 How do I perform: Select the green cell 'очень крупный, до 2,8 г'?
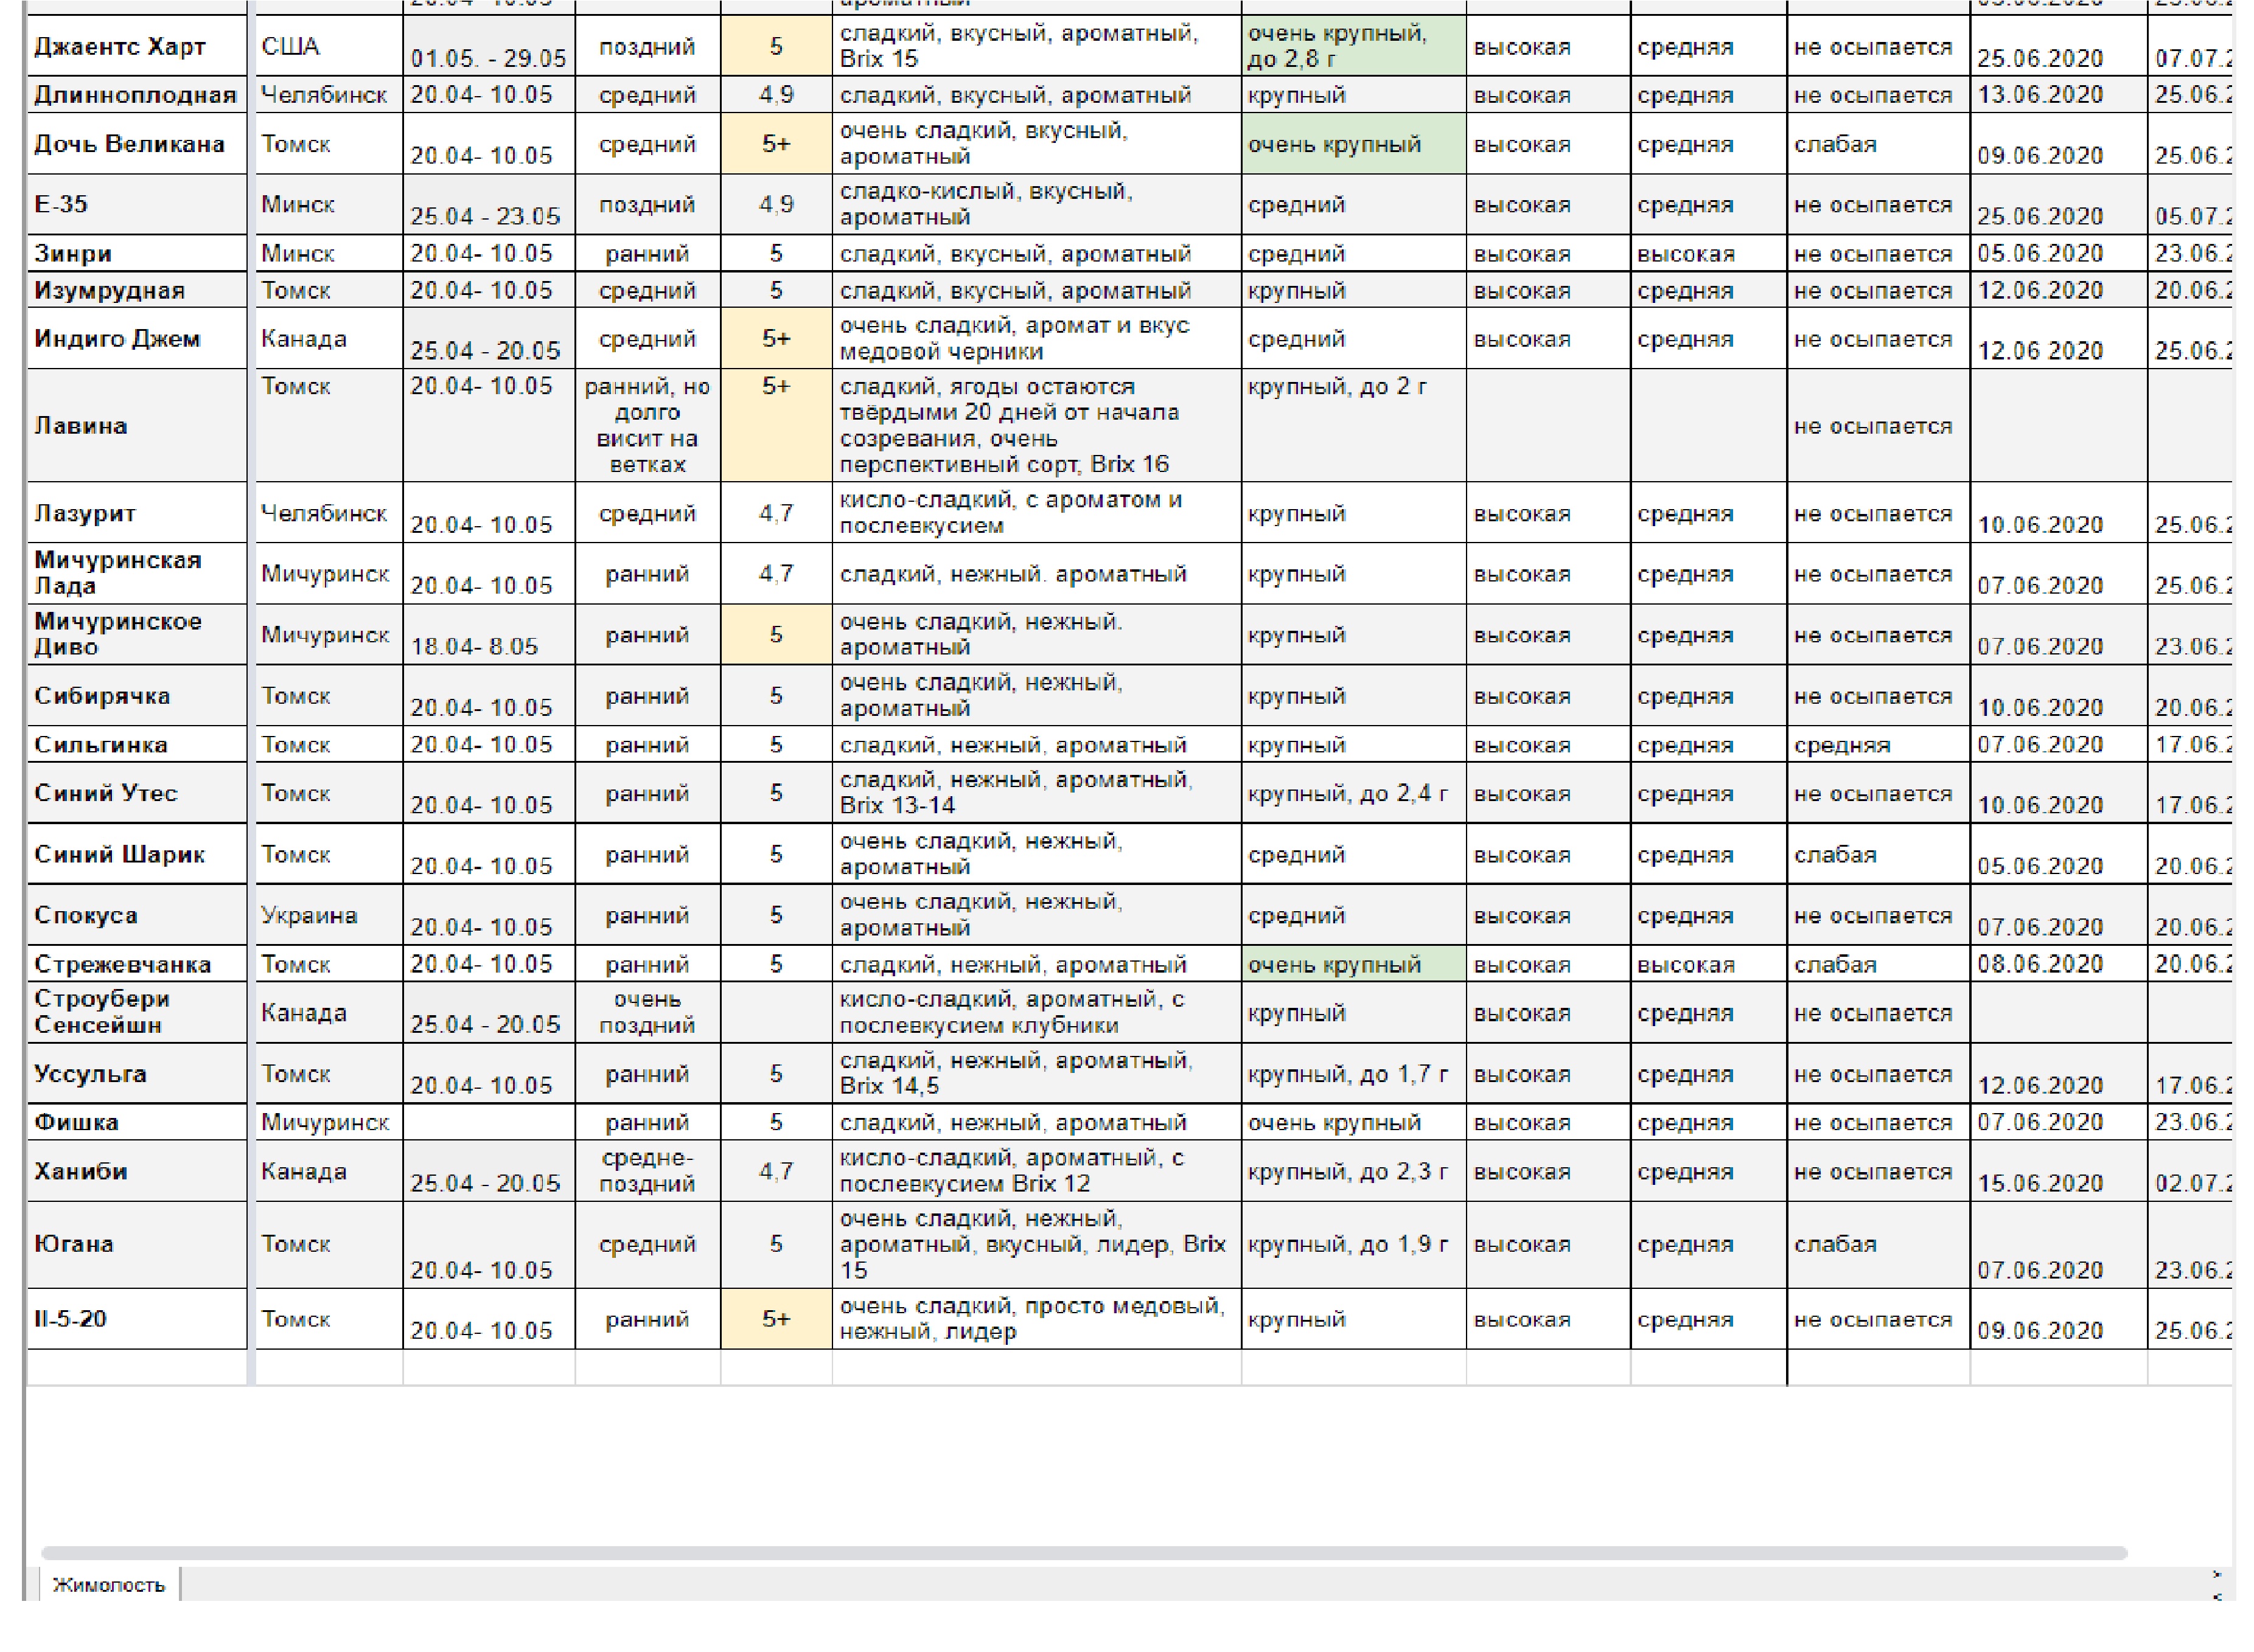point(1353,46)
